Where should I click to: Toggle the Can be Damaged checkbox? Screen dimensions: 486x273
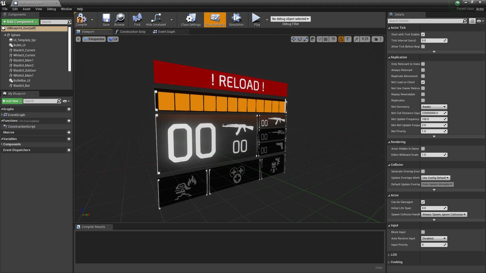pyautogui.click(x=423, y=202)
